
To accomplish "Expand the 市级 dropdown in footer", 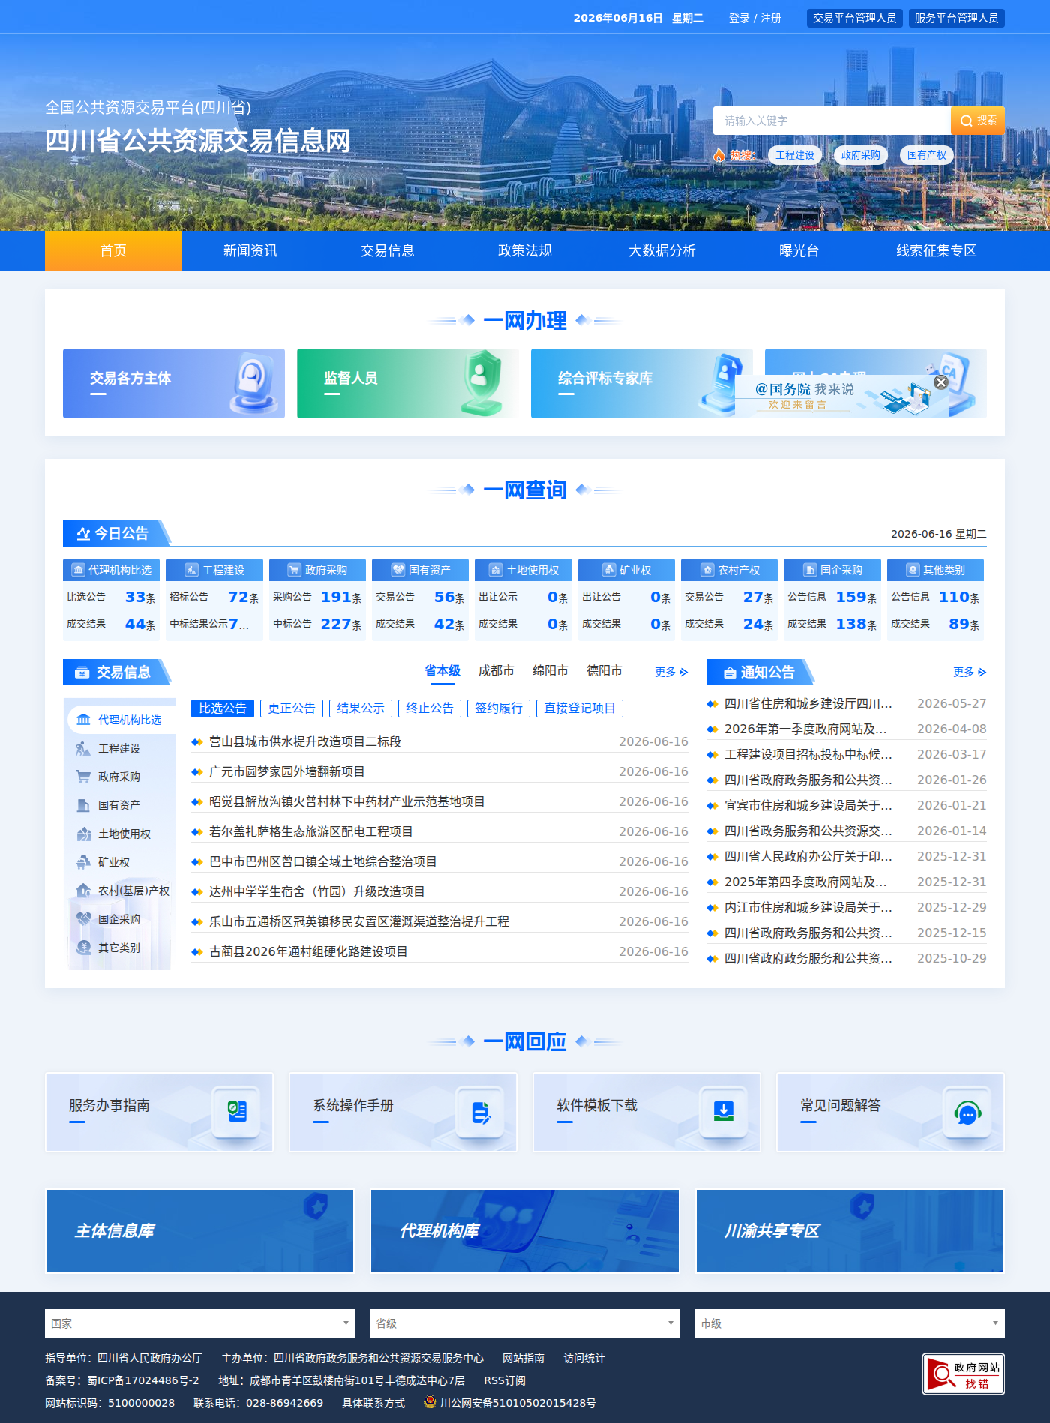I will click(850, 1323).
